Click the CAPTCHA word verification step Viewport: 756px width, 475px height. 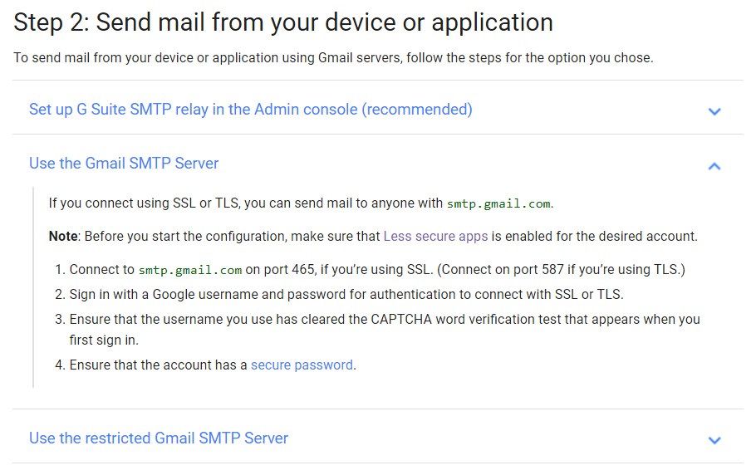coord(384,320)
